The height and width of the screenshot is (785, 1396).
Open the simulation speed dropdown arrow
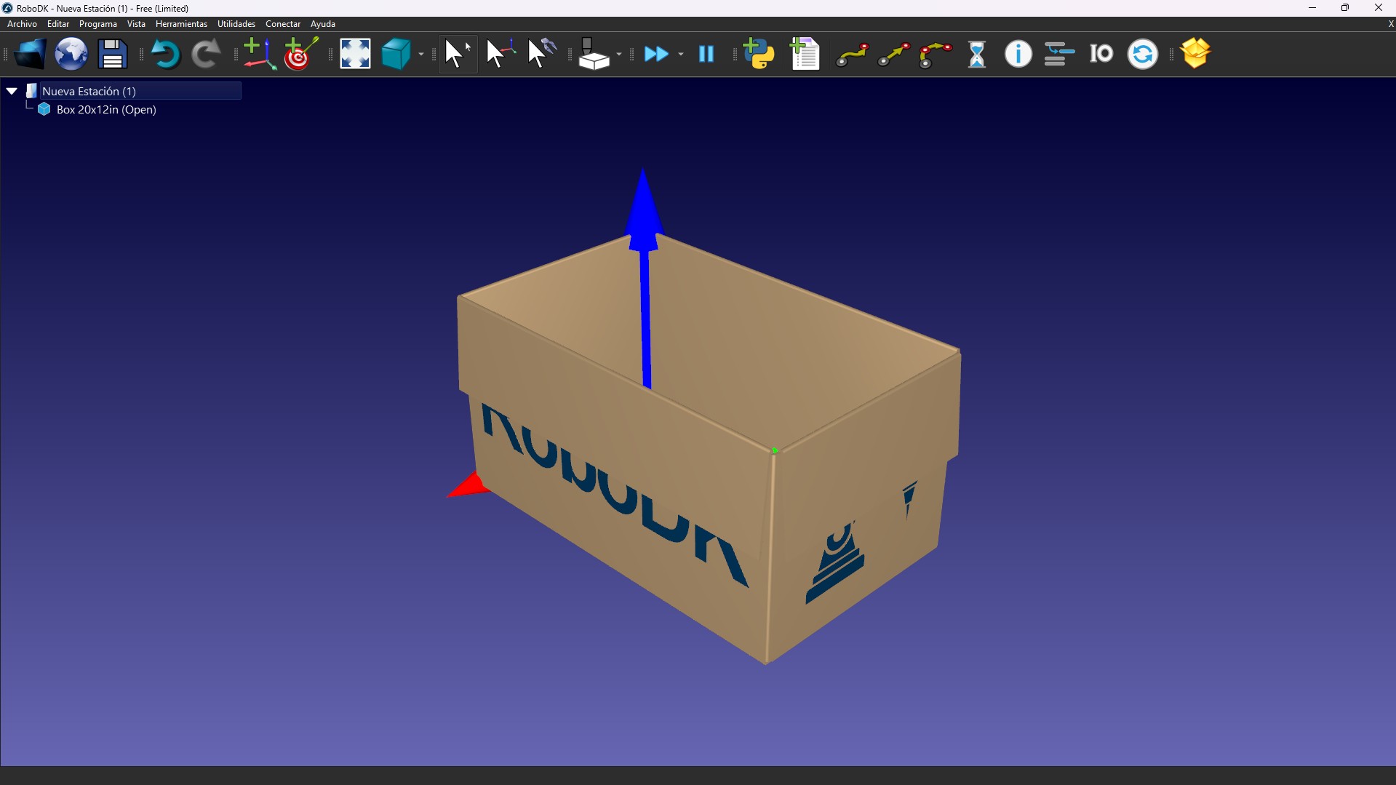[681, 55]
